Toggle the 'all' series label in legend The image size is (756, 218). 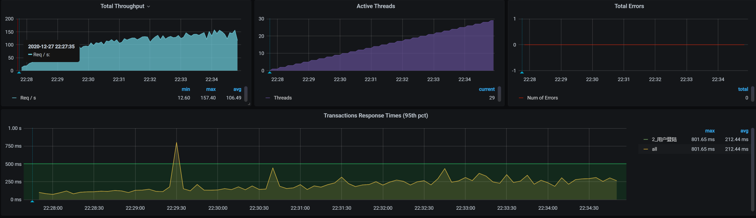[x=654, y=149]
